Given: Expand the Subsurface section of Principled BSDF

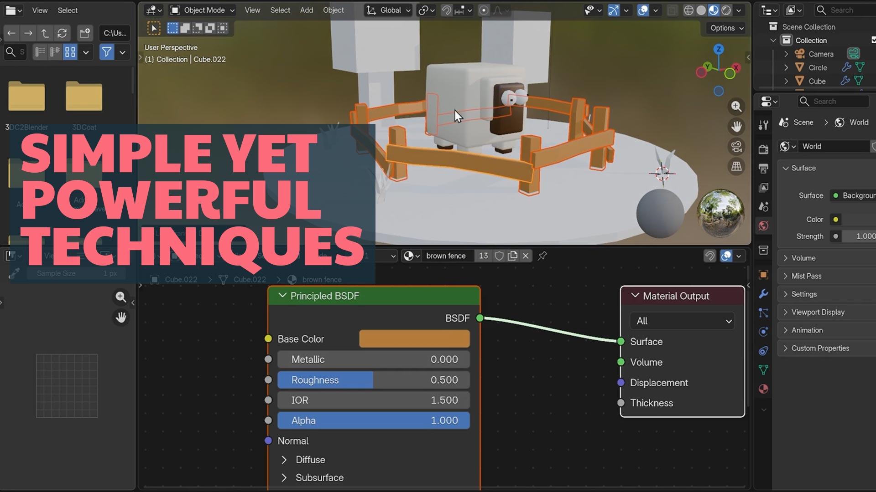Looking at the screenshot, I should (284, 478).
